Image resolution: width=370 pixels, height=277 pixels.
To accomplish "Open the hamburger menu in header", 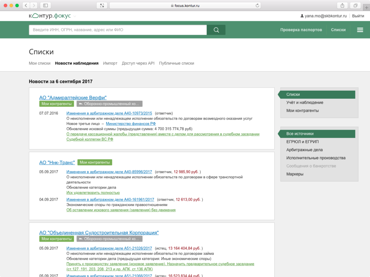I will [360, 30].
